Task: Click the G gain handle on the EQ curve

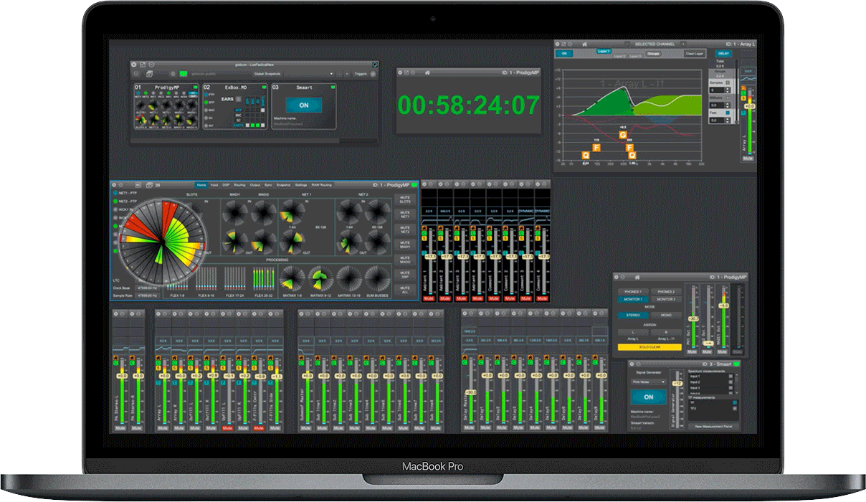Action: [x=622, y=134]
